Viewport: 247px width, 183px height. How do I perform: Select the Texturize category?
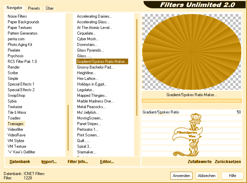coord(15,107)
